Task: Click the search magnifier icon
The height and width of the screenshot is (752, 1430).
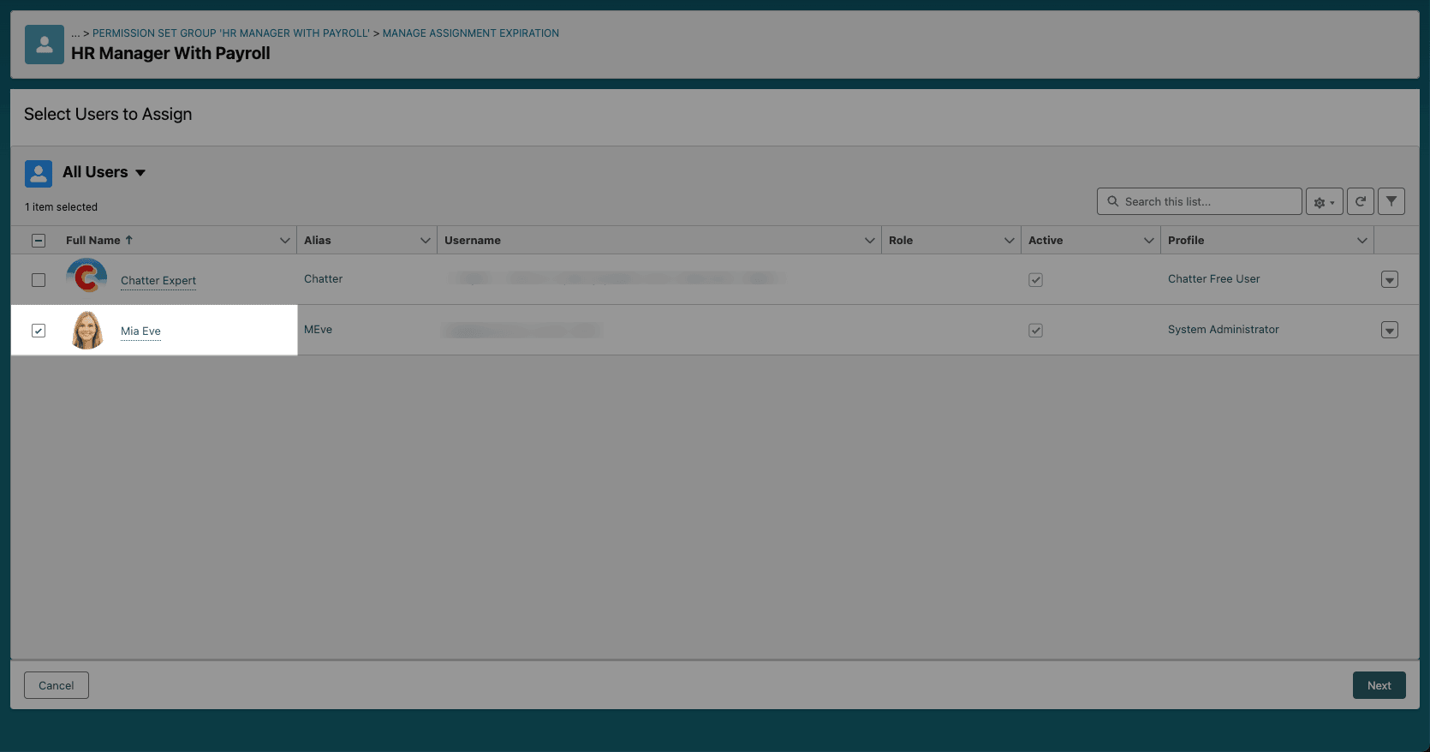Action: (x=1113, y=201)
